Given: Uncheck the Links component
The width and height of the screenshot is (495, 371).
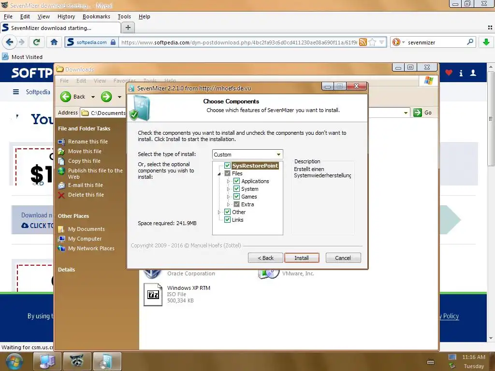Looking at the screenshot, I should [x=227, y=220].
